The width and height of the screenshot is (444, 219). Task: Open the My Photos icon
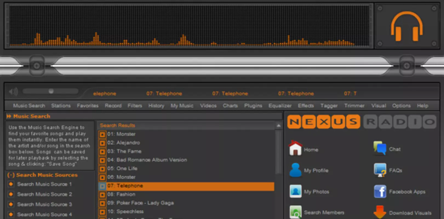coord(296,191)
